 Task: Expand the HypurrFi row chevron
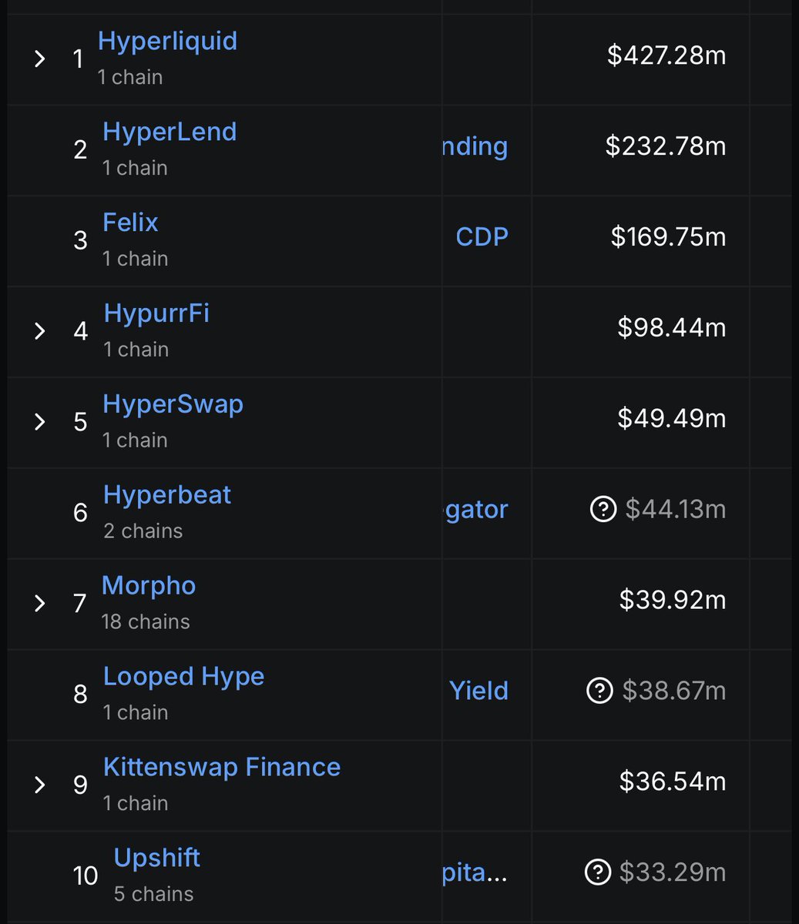point(40,331)
